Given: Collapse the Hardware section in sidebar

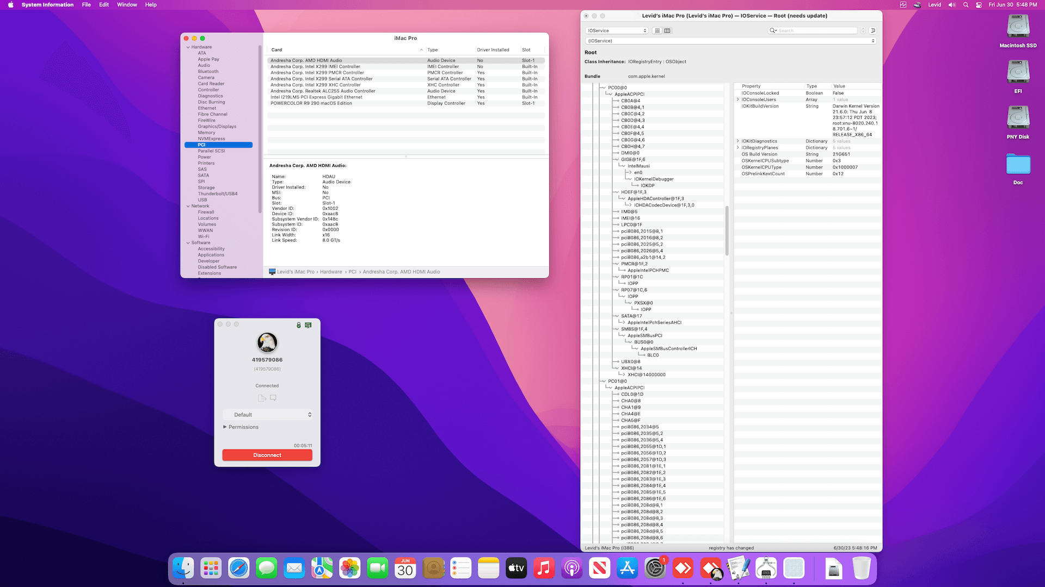Looking at the screenshot, I should pos(188,47).
